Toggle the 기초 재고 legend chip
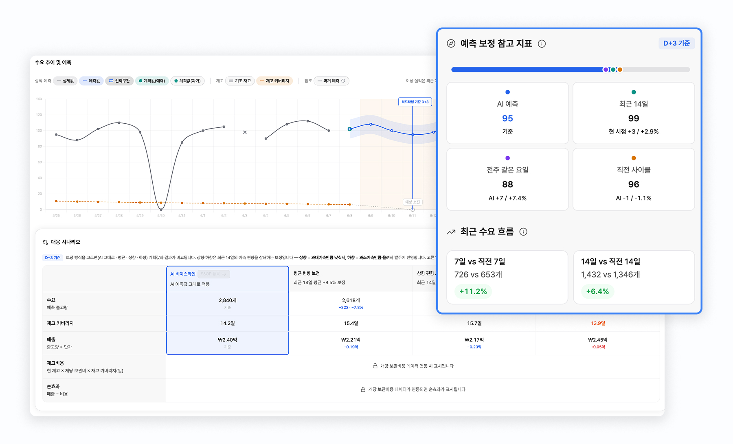This screenshot has width=733, height=444. point(240,81)
